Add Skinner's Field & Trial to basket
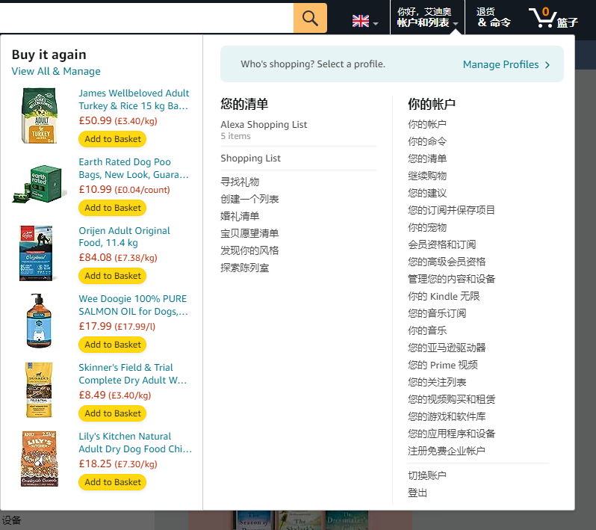Image resolution: width=596 pixels, height=530 pixels. (113, 413)
